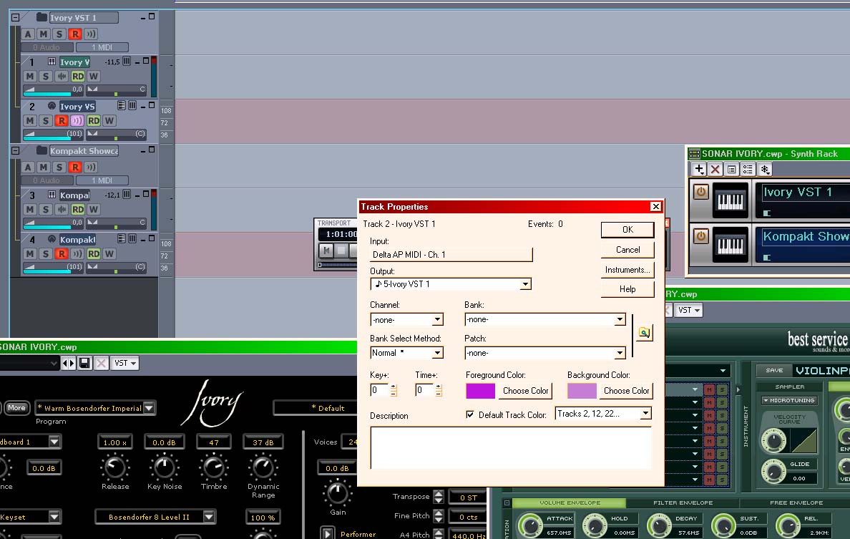This screenshot has width=850, height=539.
Task: Add a synth in the Synth Rack toolbar
Action: [699, 169]
